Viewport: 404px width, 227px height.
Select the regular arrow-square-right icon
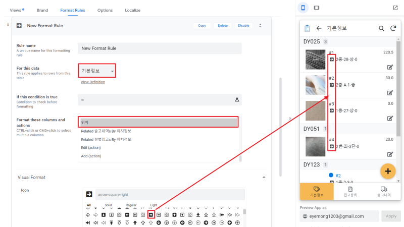(x=159, y=215)
